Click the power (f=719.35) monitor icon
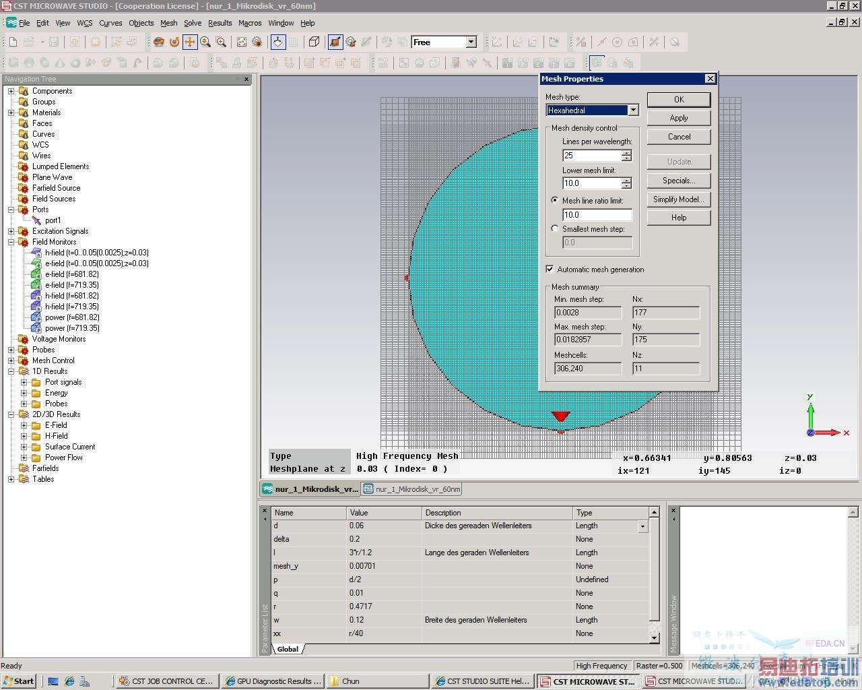862x690 pixels. click(36, 328)
